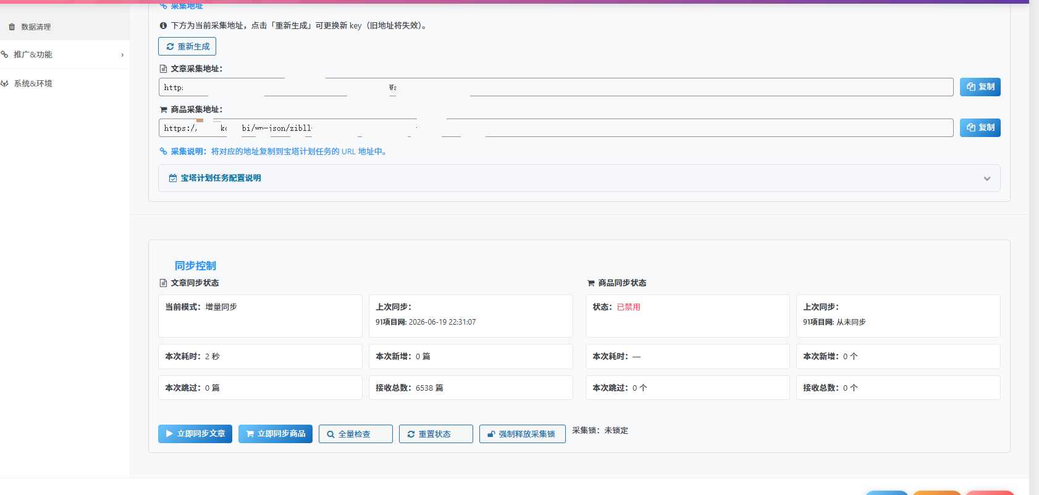This screenshot has width=1039, height=495.
Task: Click the 采集锁: 未锁定 status
Action: click(600, 431)
